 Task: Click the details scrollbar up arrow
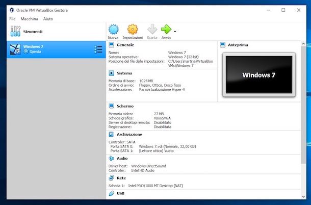pos(303,43)
